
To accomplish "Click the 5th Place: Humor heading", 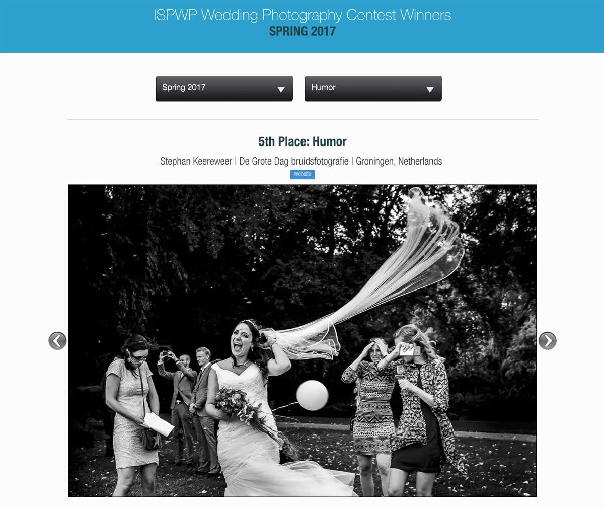I will click(x=302, y=141).
